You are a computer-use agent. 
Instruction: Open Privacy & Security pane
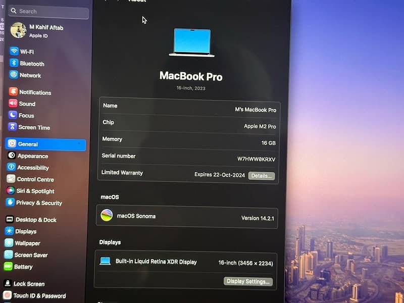(x=39, y=203)
